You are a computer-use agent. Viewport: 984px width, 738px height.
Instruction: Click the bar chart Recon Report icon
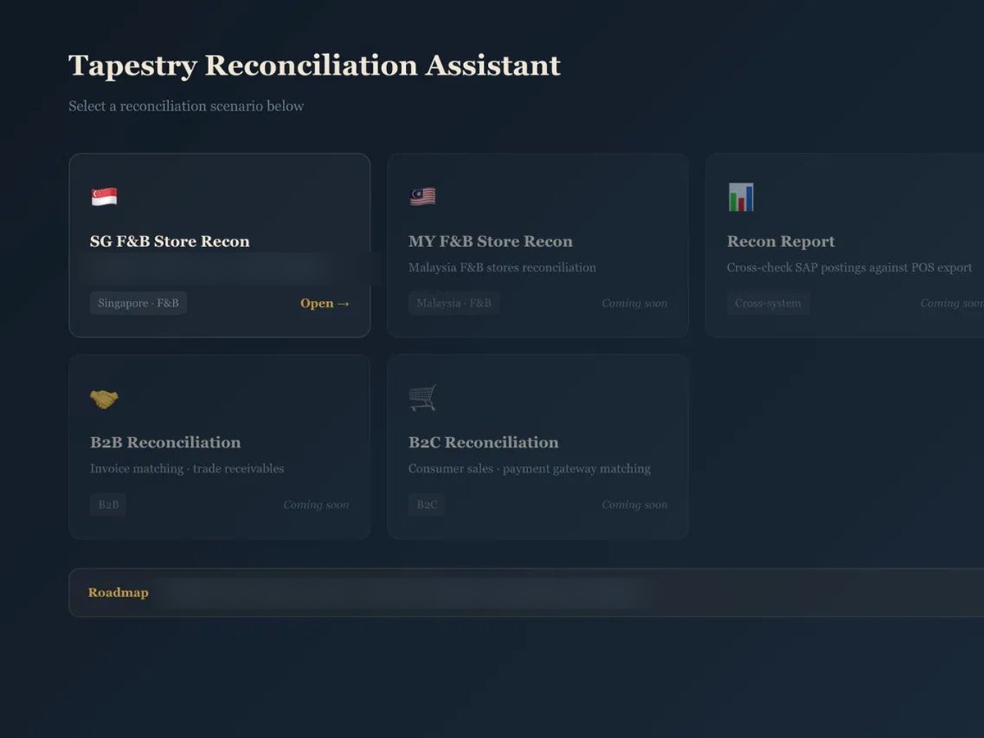(x=740, y=197)
